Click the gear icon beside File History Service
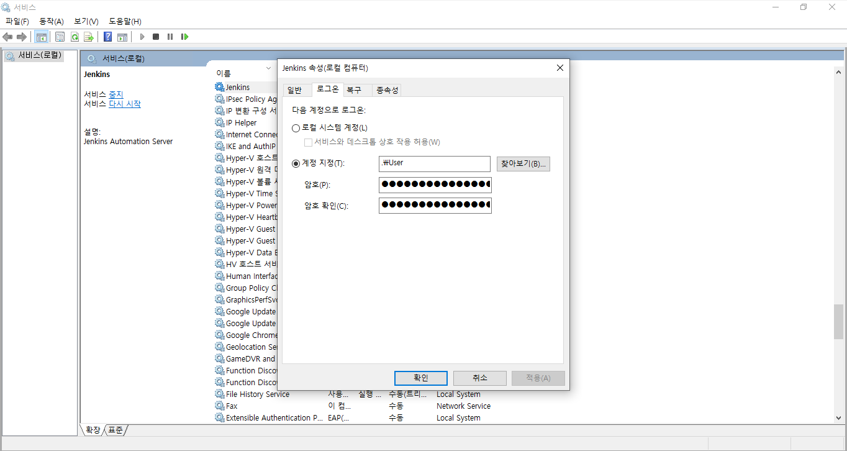This screenshot has width=847, height=451. pyautogui.click(x=220, y=394)
